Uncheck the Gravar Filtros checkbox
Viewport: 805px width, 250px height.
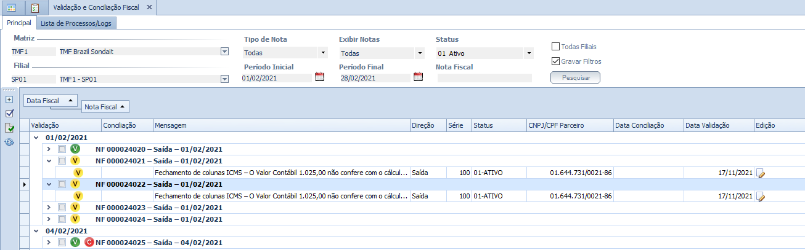coord(555,61)
